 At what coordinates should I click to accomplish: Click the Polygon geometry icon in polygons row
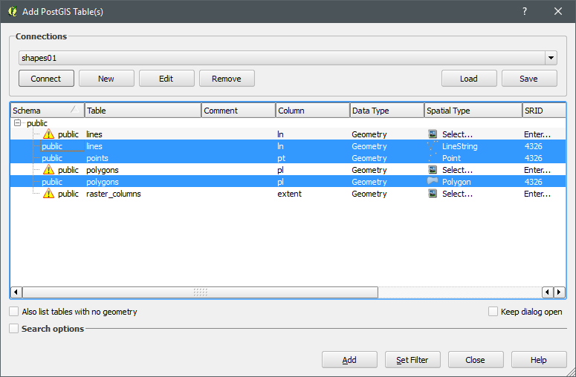click(x=433, y=181)
